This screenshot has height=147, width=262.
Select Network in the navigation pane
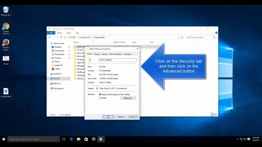click(x=55, y=83)
